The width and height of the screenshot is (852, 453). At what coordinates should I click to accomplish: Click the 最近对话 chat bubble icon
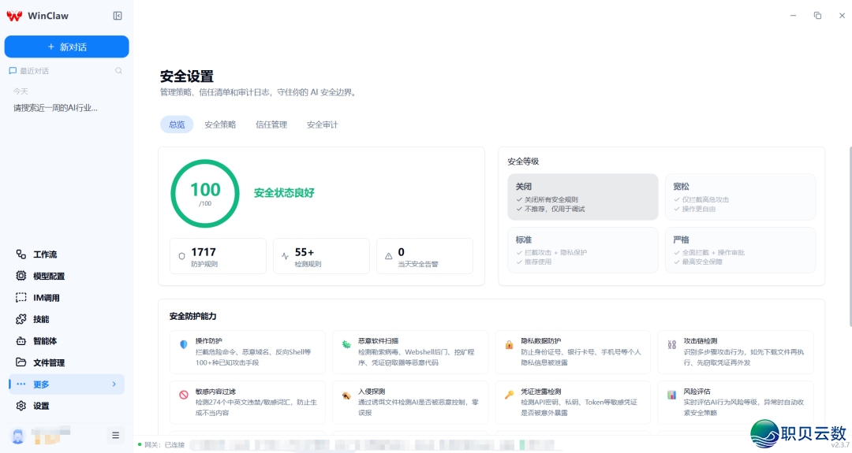13,71
